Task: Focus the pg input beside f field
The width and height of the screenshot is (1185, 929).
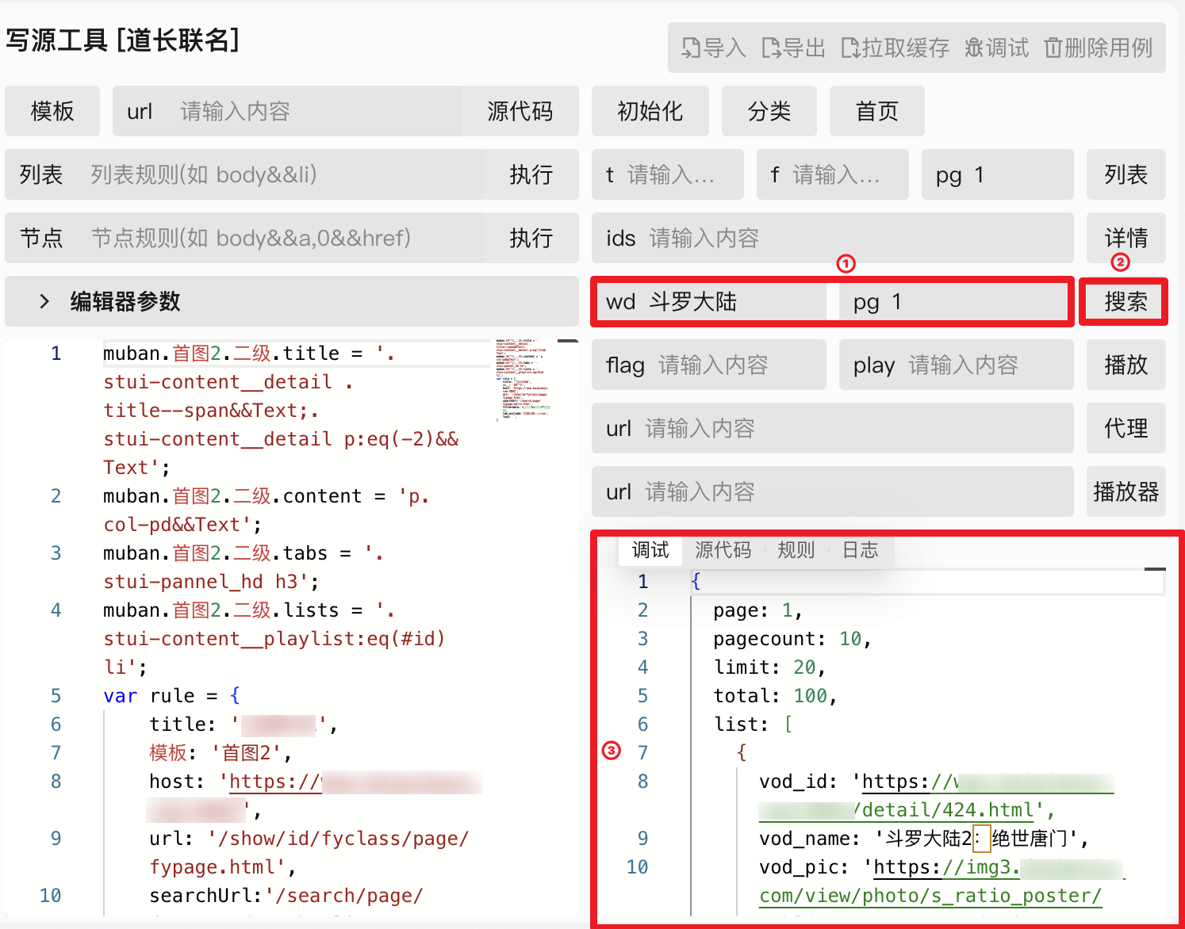Action: click(x=998, y=174)
